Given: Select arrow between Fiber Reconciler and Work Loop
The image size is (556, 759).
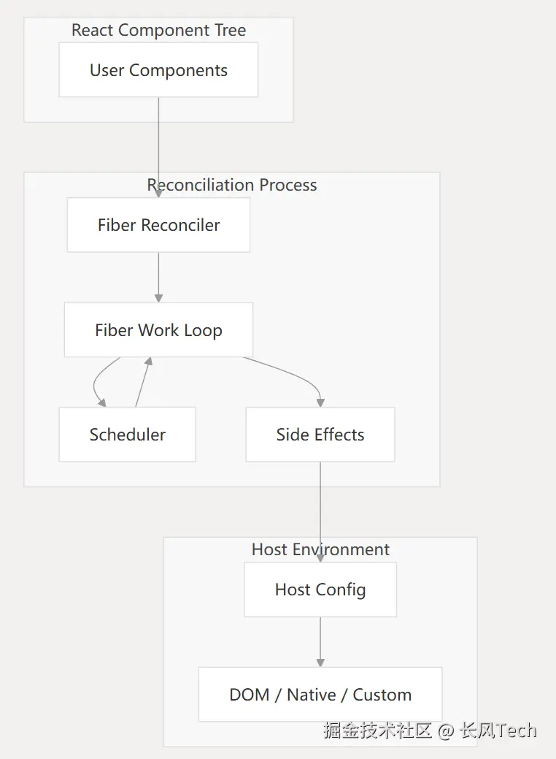Looking at the screenshot, I should pos(158,278).
